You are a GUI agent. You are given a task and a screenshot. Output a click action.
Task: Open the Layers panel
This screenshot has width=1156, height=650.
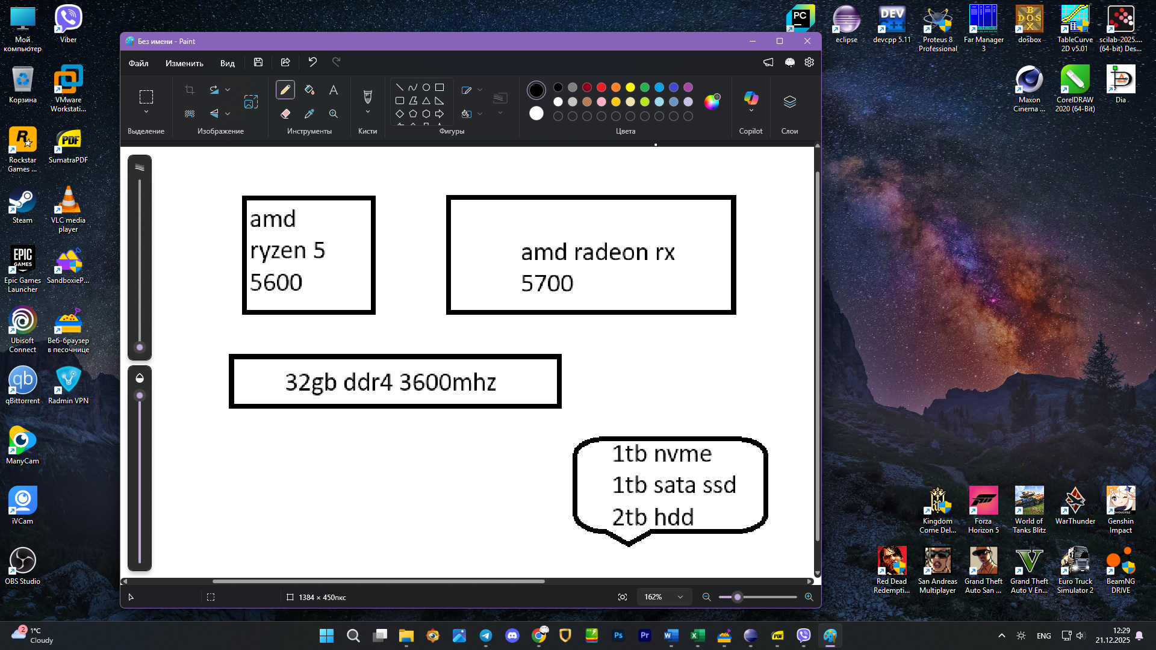pyautogui.click(x=789, y=102)
